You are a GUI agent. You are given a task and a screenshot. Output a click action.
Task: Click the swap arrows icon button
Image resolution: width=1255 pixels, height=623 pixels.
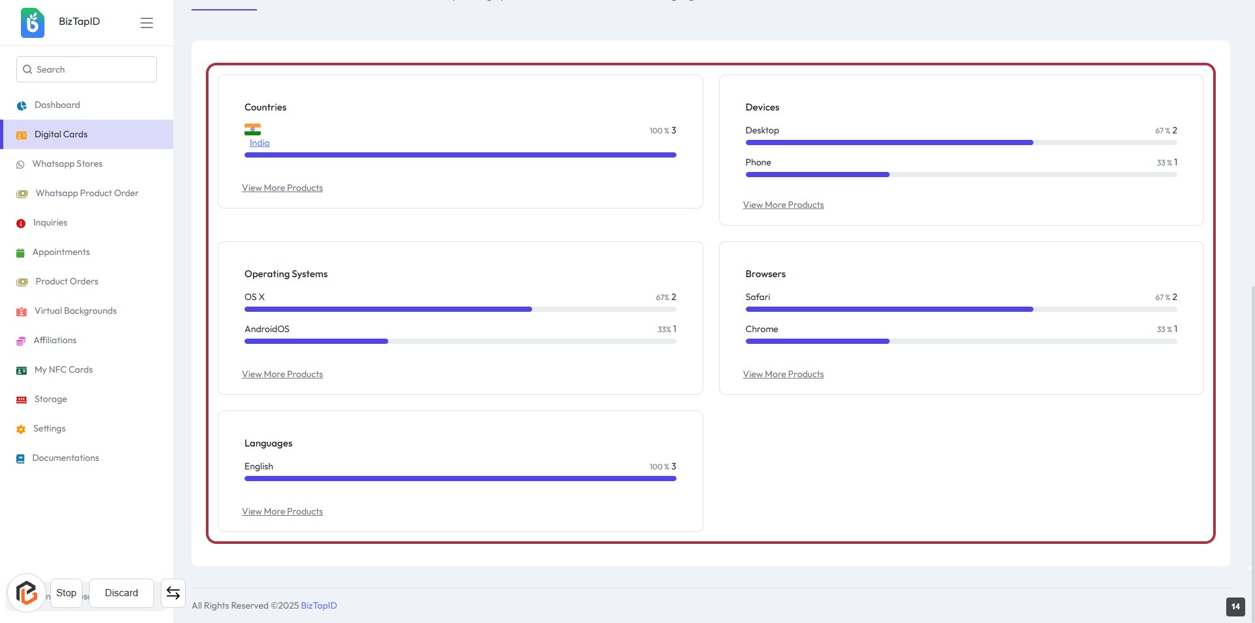pyautogui.click(x=173, y=593)
